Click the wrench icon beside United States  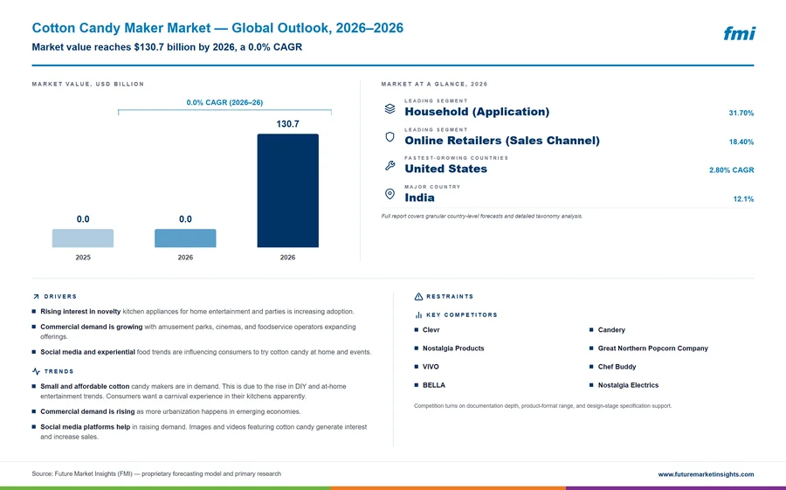[390, 165]
